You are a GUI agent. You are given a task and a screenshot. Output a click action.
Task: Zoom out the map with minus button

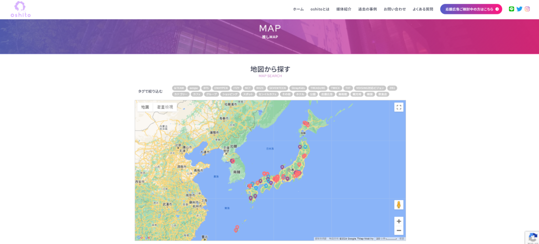pyautogui.click(x=399, y=231)
